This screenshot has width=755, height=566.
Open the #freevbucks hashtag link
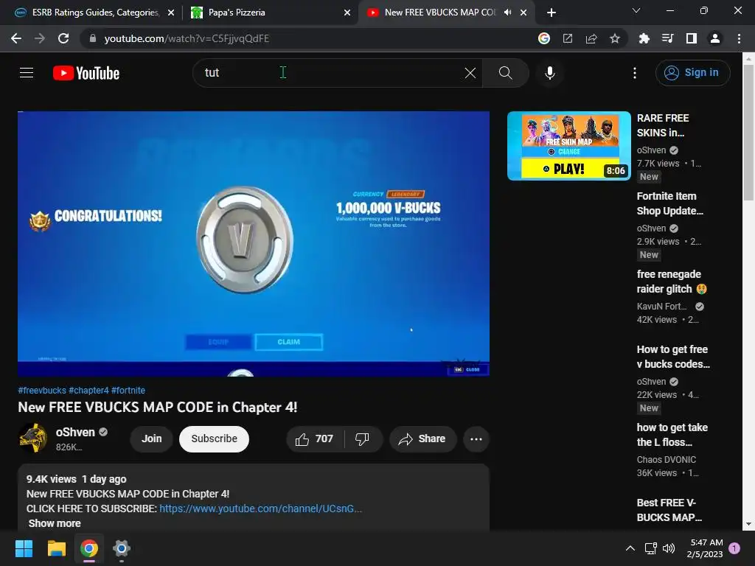(x=42, y=391)
